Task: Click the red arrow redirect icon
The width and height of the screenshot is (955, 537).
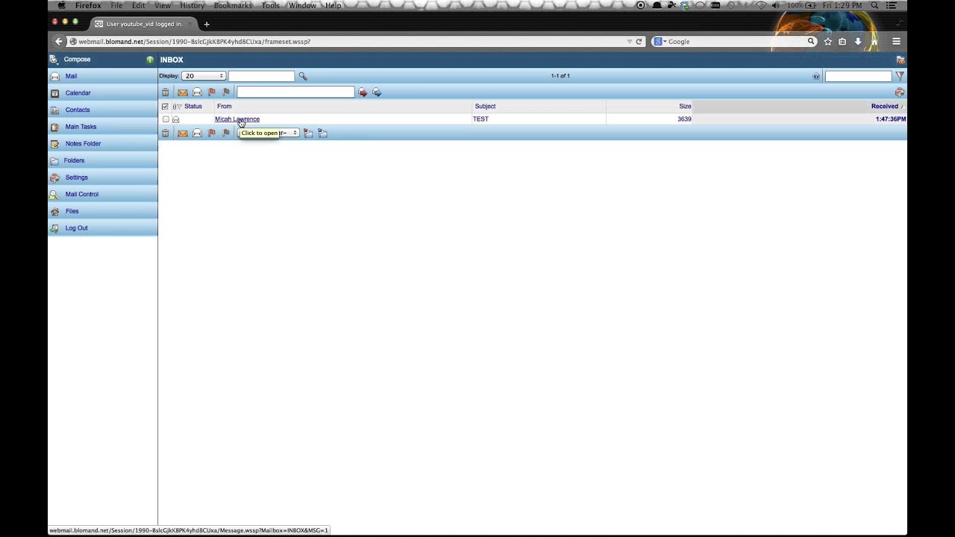Action: click(x=363, y=92)
